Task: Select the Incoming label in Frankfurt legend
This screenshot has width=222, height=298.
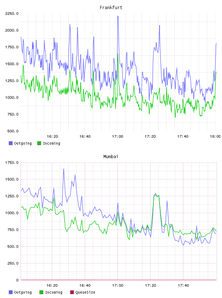Action: (x=51, y=144)
